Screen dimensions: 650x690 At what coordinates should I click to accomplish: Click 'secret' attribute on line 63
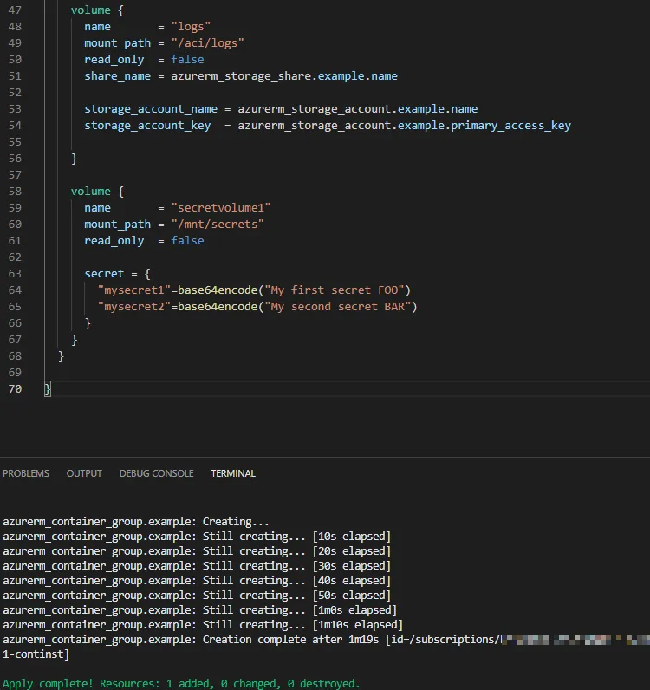coord(104,274)
